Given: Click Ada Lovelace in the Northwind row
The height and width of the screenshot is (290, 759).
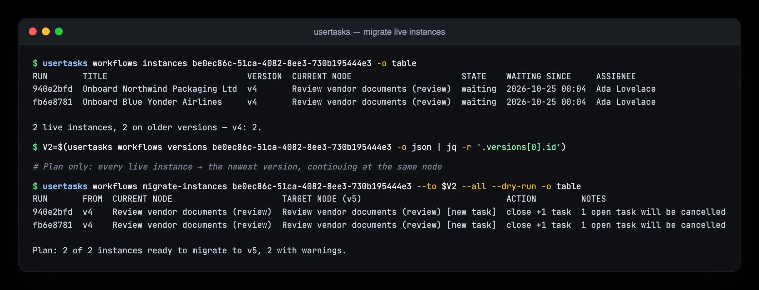Looking at the screenshot, I should (626, 89).
